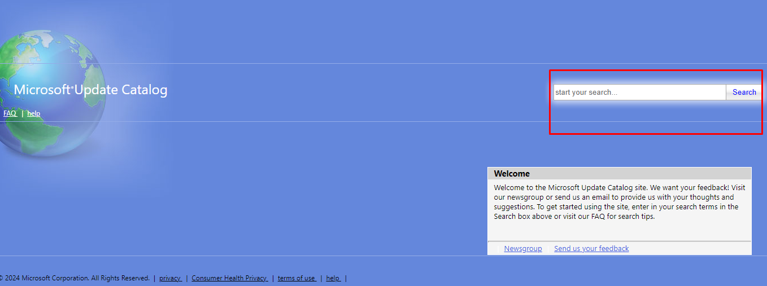767x286 pixels.
Task: Focus the 'start your search...' input field
Action: click(x=639, y=93)
